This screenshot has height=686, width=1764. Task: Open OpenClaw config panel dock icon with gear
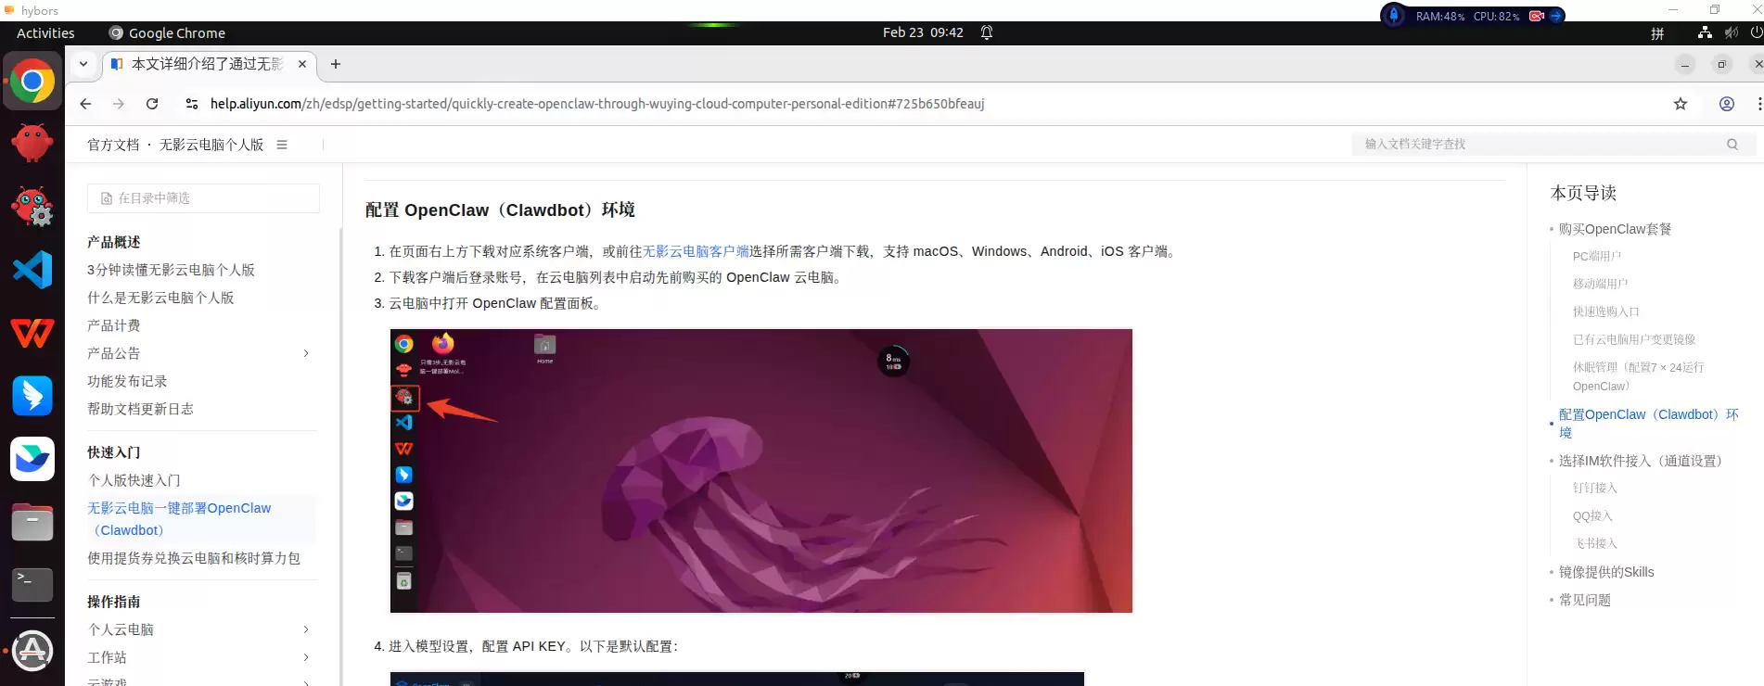pyautogui.click(x=32, y=206)
